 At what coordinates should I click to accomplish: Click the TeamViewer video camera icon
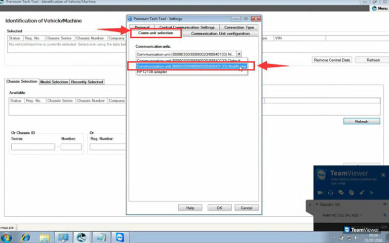320,193
